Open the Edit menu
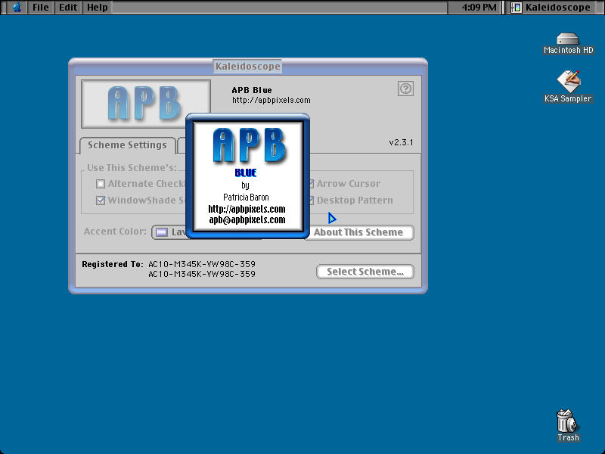605x454 pixels. tap(68, 8)
